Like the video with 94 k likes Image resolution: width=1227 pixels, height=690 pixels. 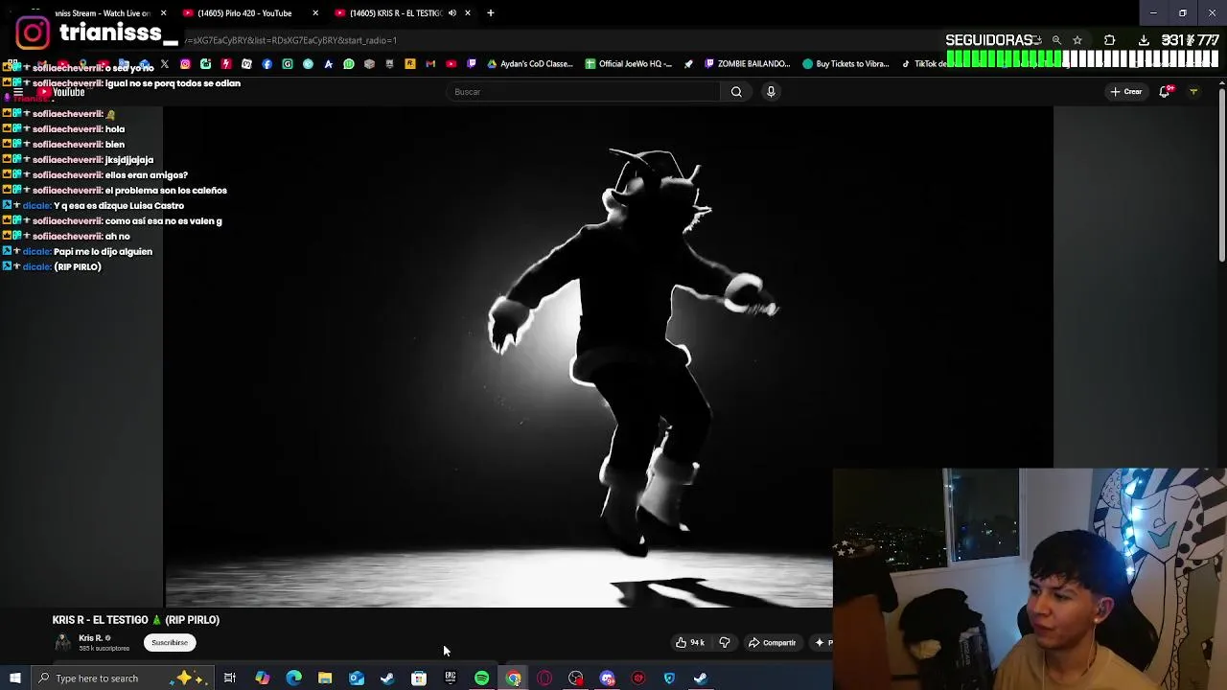[690, 643]
